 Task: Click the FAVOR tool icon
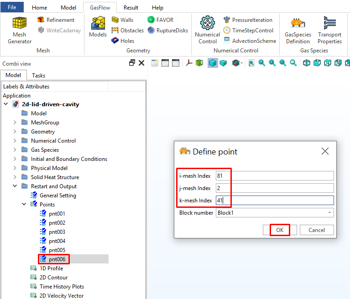pyautogui.click(x=151, y=20)
